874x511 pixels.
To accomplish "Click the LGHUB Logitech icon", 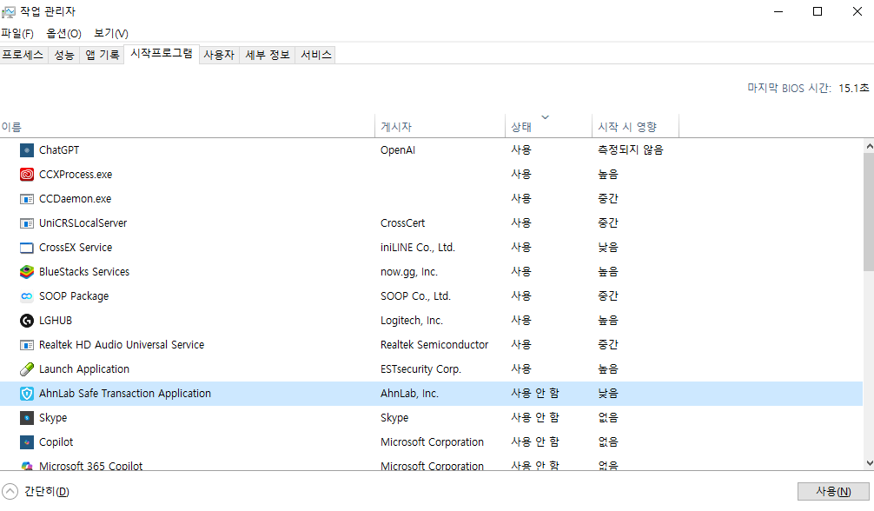I will [x=27, y=320].
